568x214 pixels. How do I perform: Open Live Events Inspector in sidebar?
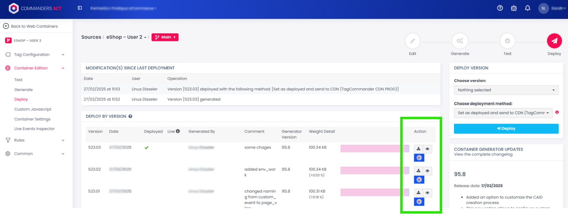34,129
